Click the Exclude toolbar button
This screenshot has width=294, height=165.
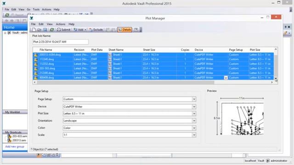(x=96, y=30)
